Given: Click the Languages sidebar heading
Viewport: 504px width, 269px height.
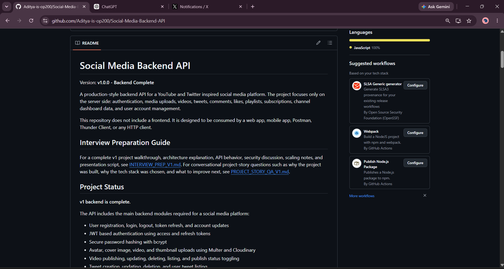Looking at the screenshot, I should [x=361, y=32].
